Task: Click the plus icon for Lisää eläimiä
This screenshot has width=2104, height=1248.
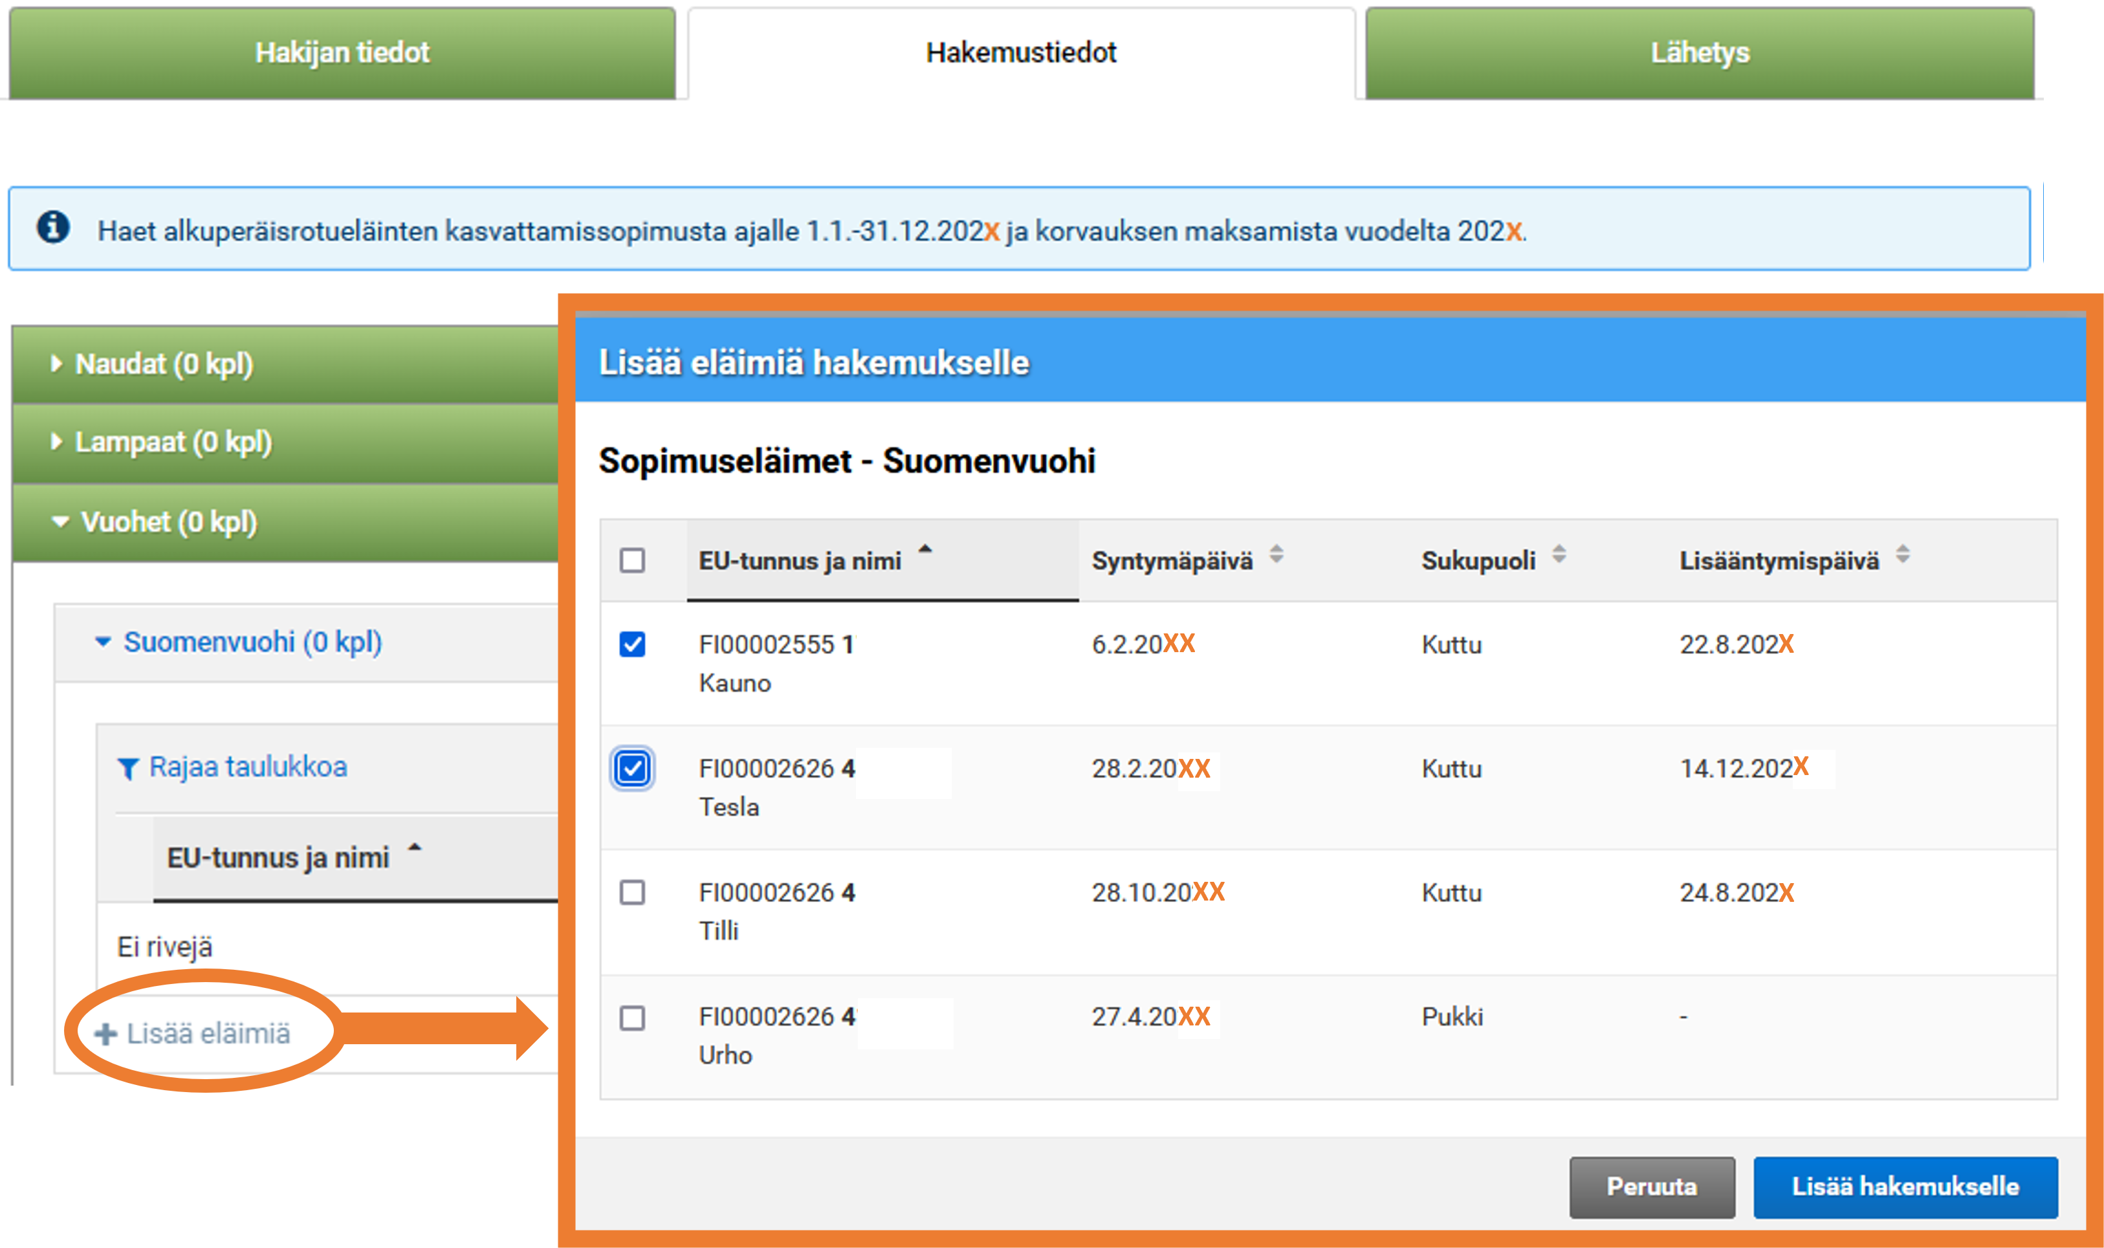Action: tap(106, 1034)
